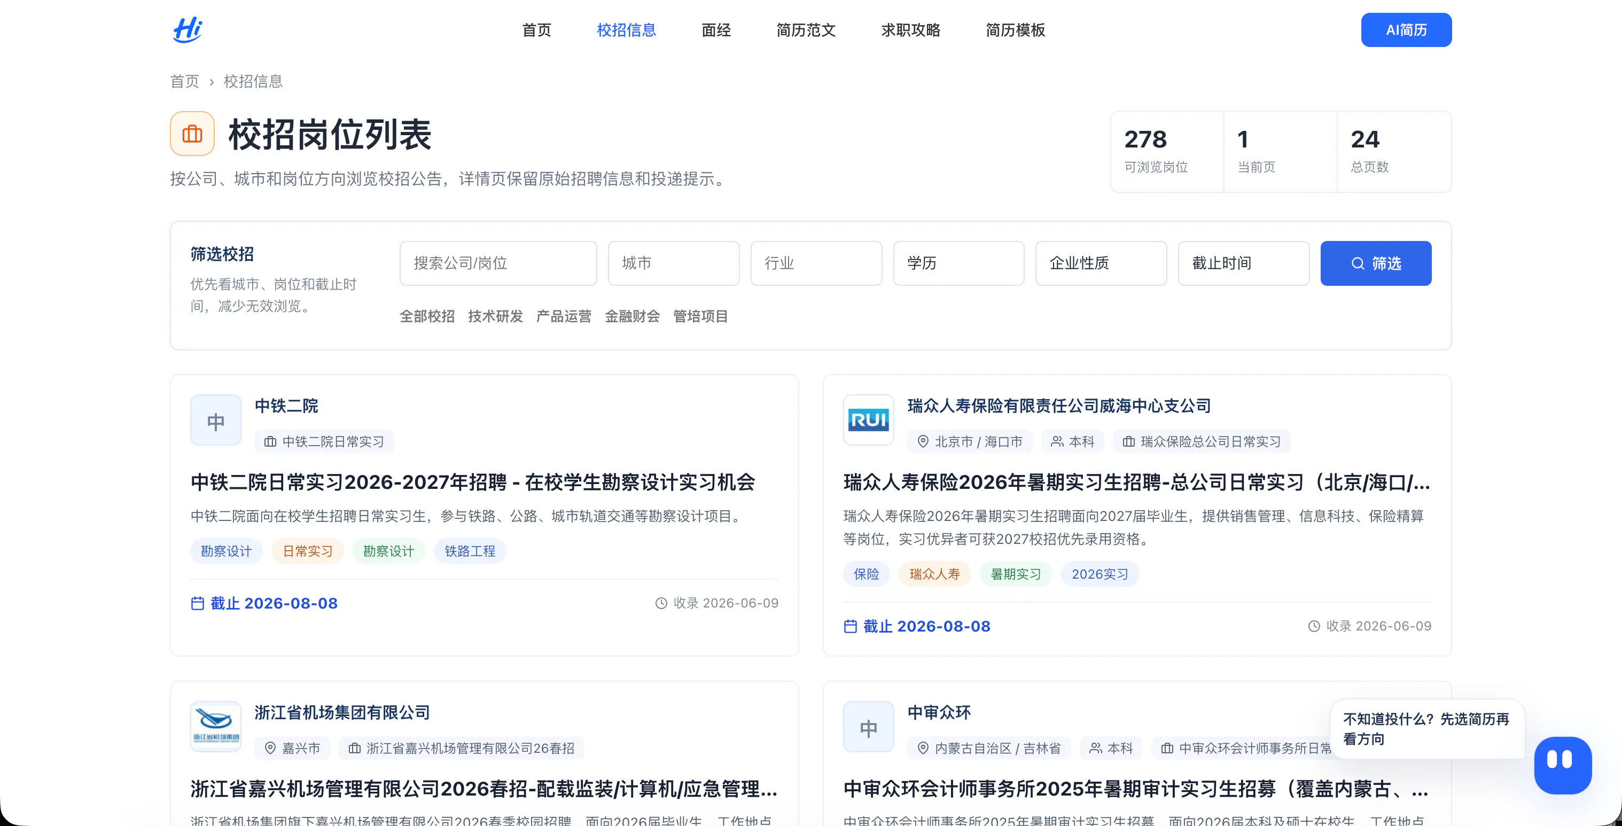Screen dimensions: 1622x826
Task: Open 浙江省嘉兴机场管理有限公司2026春招 job title
Action: tap(484, 789)
